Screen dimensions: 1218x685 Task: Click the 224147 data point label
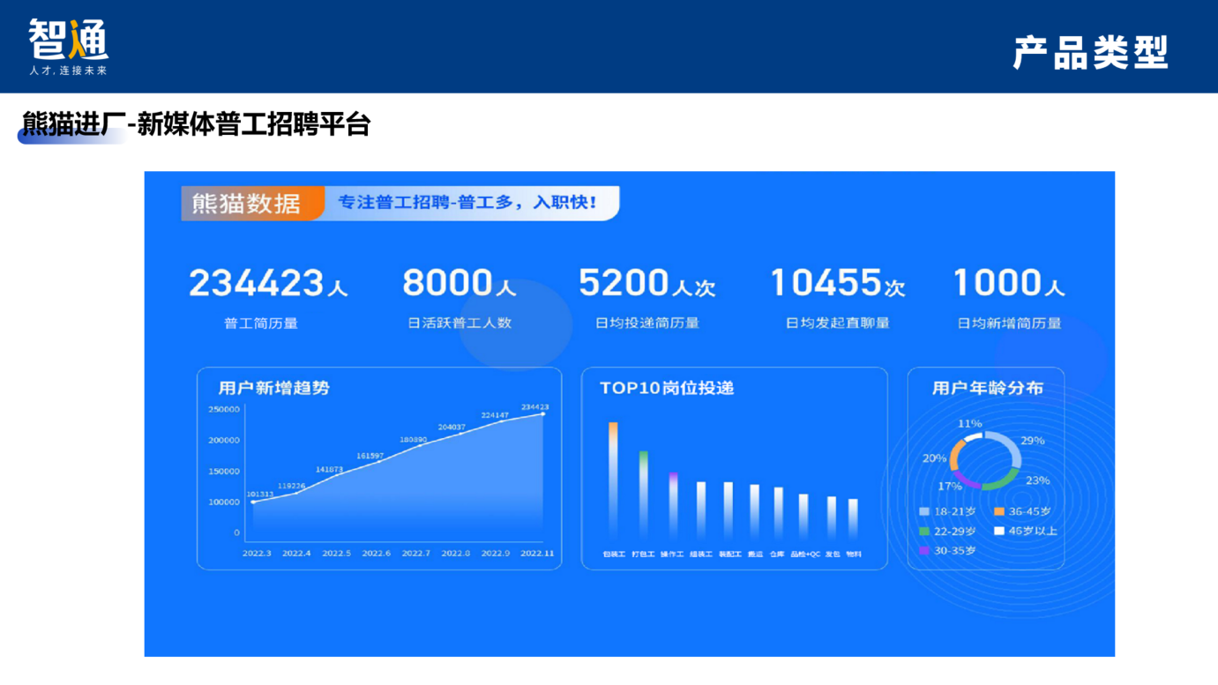click(x=495, y=415)
